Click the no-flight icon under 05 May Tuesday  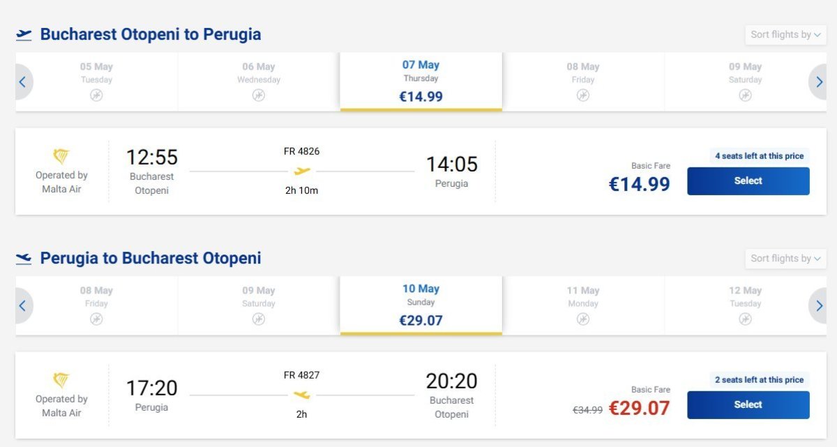(96, 96)
